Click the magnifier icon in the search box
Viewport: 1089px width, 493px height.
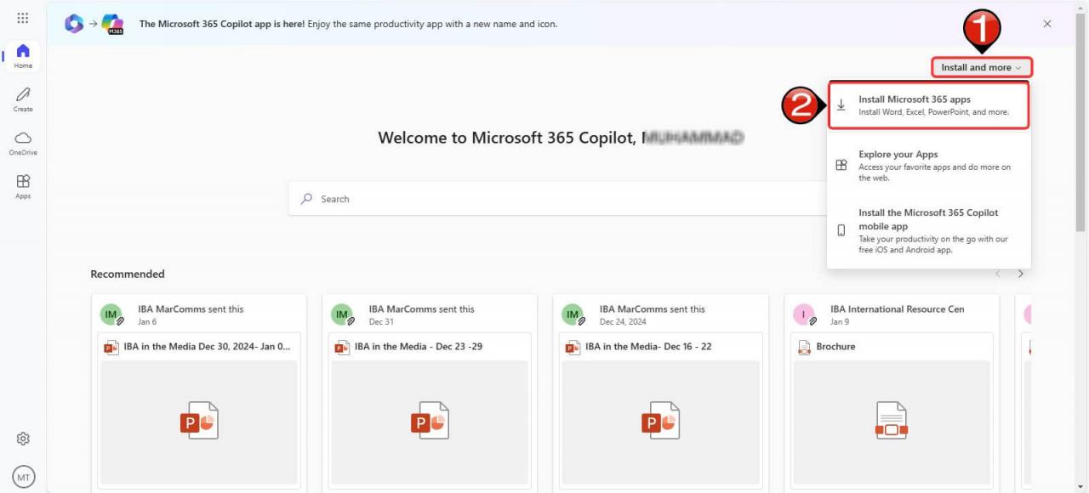[x=306, y=199]
